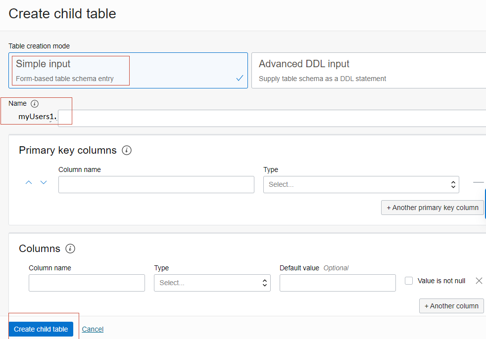Select Simple input creation mode
The image size is (486, 339).
click(128, 71)
